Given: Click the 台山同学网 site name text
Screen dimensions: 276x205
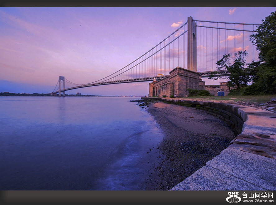Looking at the screenshot, I should pos(258,195).
